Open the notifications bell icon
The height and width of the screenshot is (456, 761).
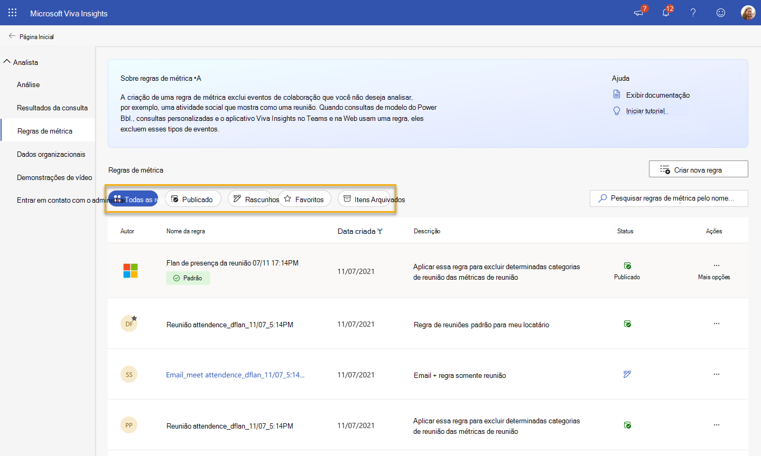click(666, 12)
